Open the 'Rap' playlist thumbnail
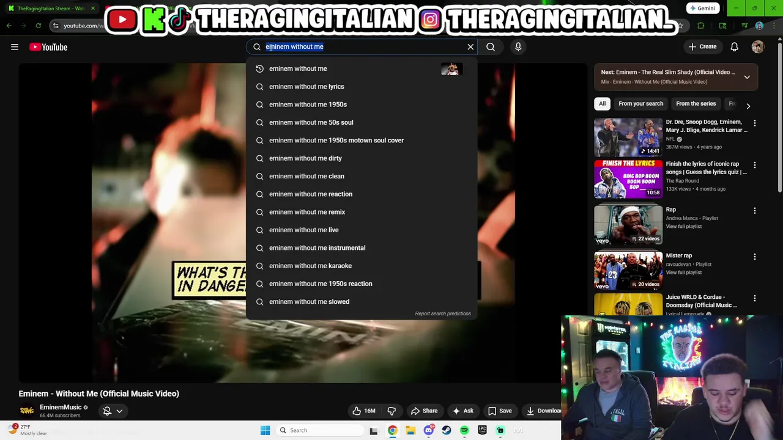 pos(628,225)
